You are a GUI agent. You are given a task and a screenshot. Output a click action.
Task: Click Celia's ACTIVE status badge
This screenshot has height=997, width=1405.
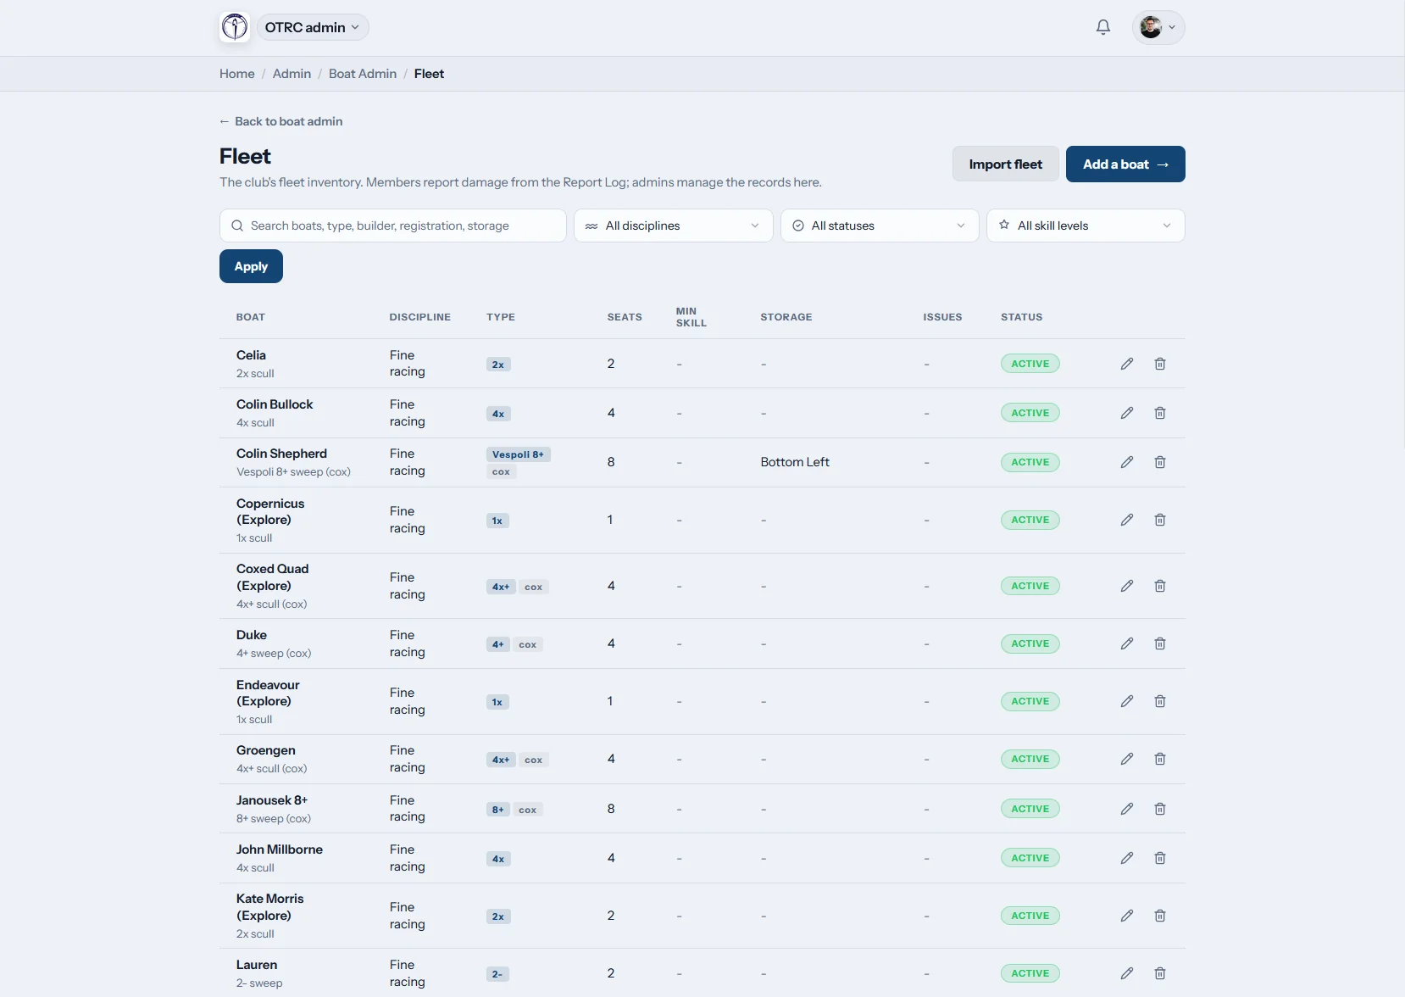tap(1030, 364)
